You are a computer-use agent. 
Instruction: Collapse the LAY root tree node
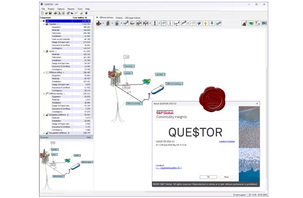(x=41, y=21)
